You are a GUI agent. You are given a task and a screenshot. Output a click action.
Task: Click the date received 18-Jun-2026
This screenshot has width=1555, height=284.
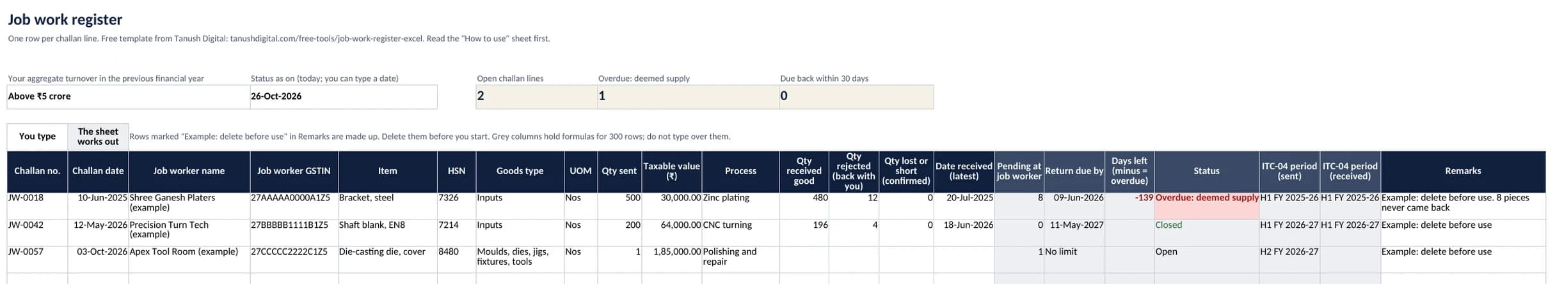click(964, 233)
